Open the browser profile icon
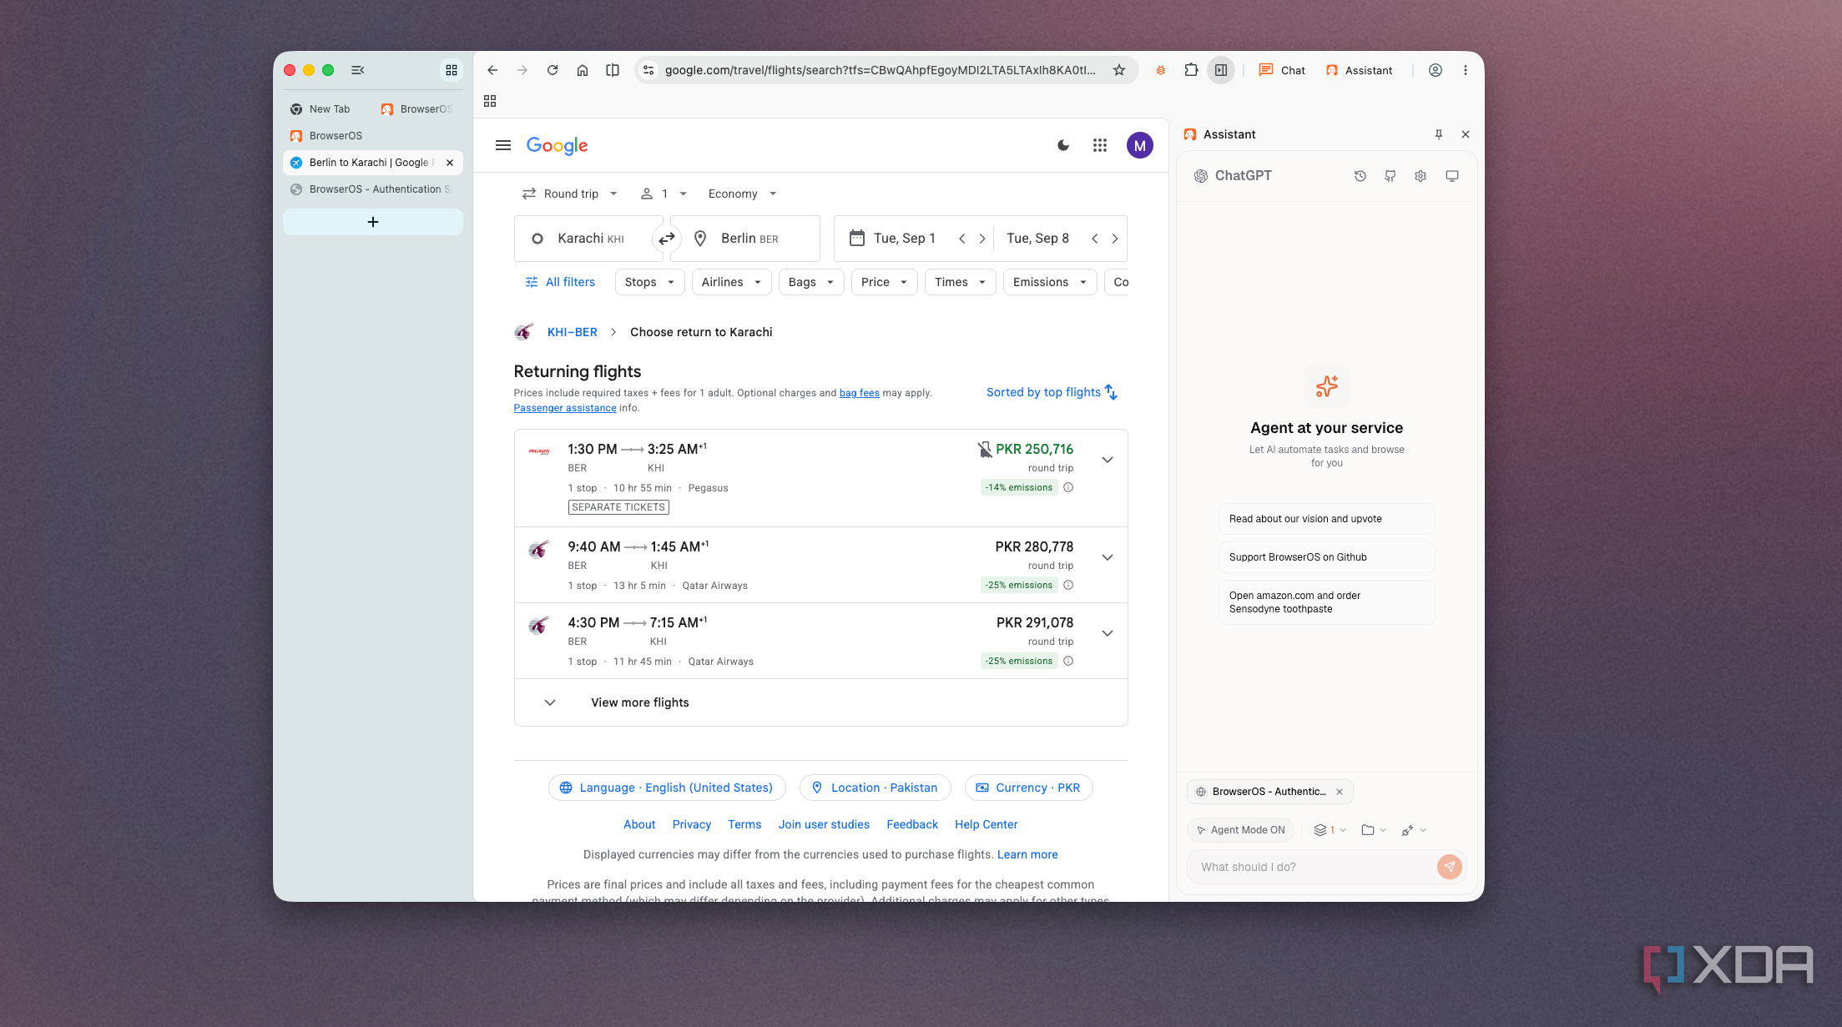Viewport: 1842px width, 1027px height. tap(1436, 70)
